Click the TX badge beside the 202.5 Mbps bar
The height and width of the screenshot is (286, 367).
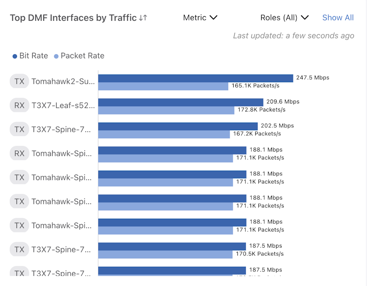[20, 129]
